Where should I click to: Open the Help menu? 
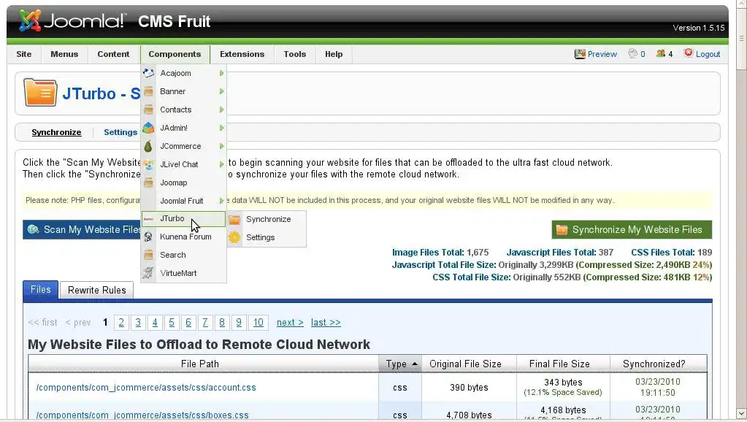click(x=334, y=54)
